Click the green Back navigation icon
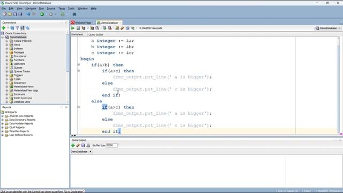343x193 pixels. pos(42,14)
